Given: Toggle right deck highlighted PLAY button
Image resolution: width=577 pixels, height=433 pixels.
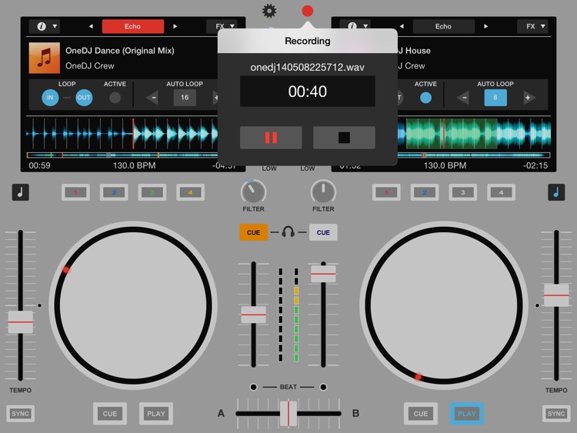Looking at the screenshot, I should [467, 414].
